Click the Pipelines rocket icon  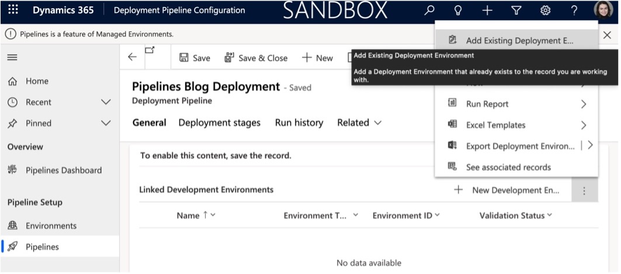tap(13, 247)
